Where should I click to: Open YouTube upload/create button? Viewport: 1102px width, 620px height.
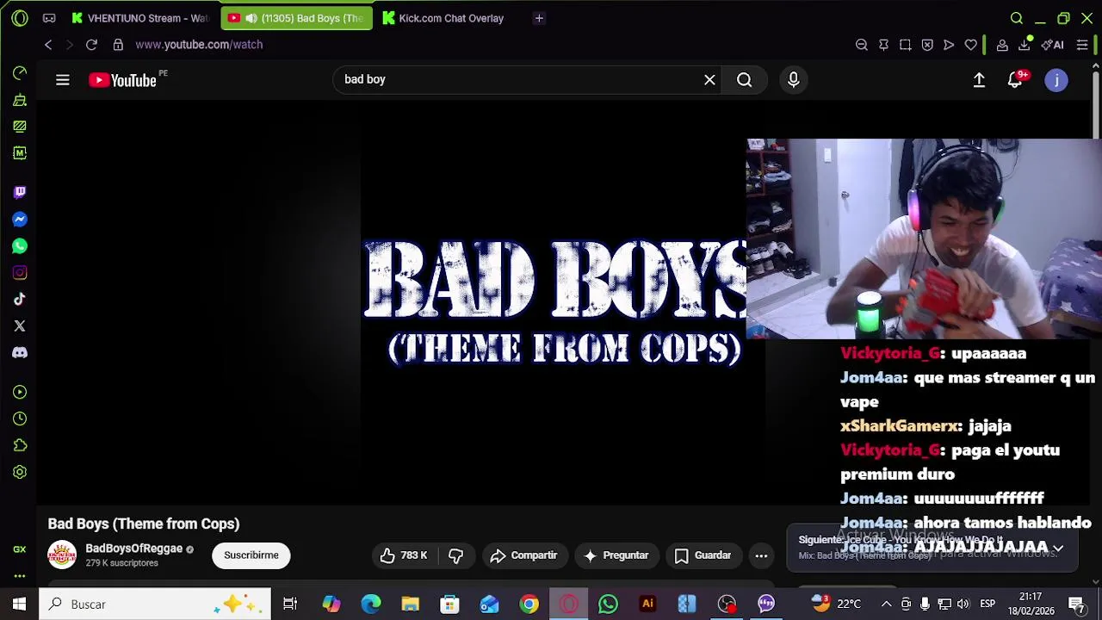[979, 80]
